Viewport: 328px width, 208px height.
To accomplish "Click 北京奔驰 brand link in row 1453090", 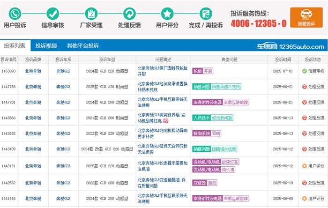I will (33, 71).
